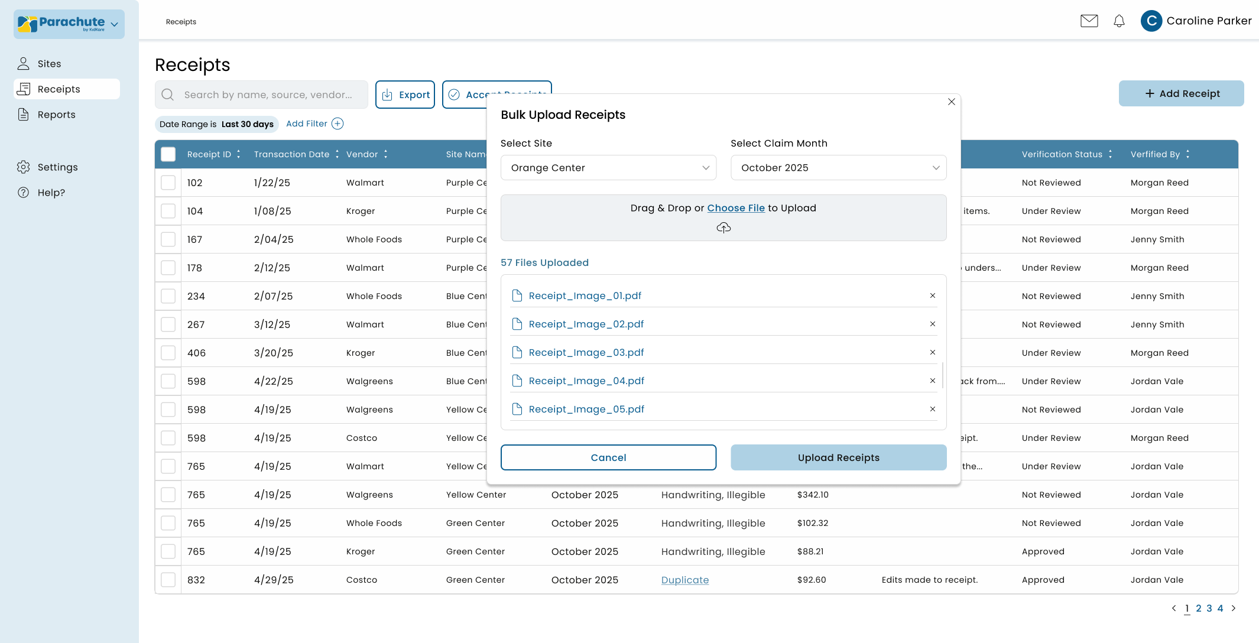Image resolution: width=1259 pixels, height=643 pixels.
Task: Open the mail envelope icon
Action: (1089, 21)
